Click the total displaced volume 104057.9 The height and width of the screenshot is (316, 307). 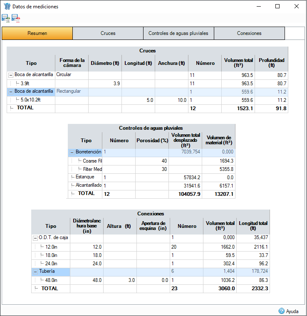click(186, 194)
